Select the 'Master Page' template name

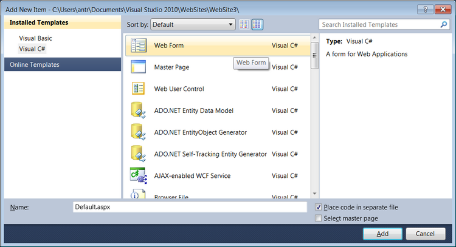pyautogui.click(x=171, y=67)
